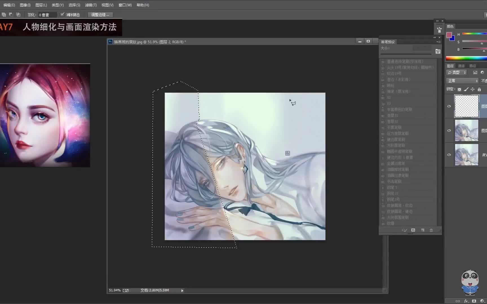Open the 帮助(H) menu
The height and width of the screenshot is (304, 487).
coord(143,5)
